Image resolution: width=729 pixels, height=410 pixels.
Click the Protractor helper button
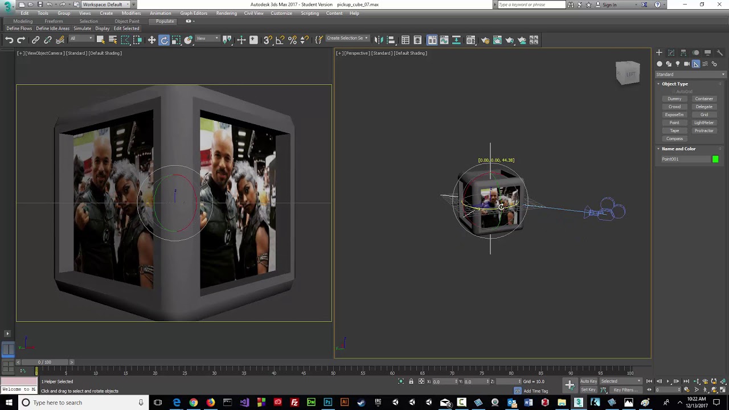[x=704, y=130]
